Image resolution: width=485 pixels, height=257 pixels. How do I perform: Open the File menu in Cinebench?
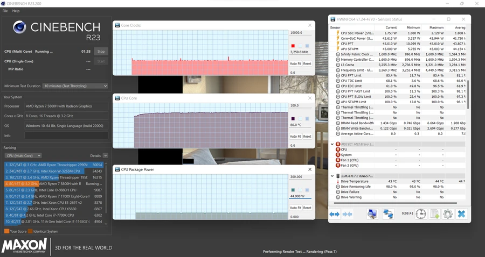pos(5,11)
